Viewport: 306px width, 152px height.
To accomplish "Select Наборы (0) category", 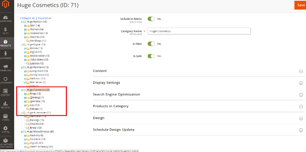I will [x=36, y=109].
